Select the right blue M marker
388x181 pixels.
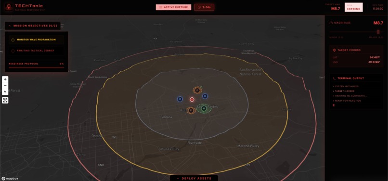click(x=205, y=96)
